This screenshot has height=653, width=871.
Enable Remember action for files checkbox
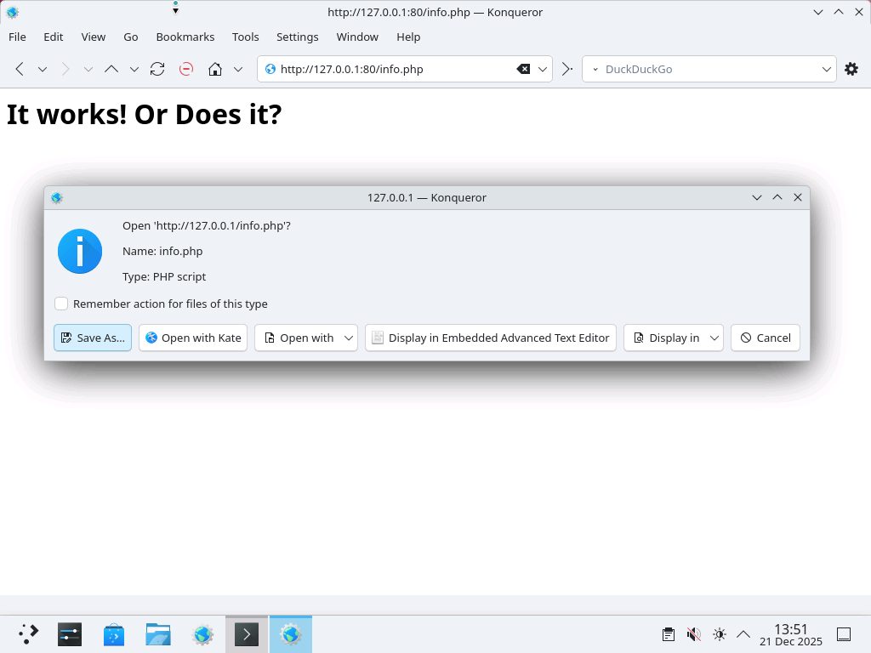click(61, 304)
